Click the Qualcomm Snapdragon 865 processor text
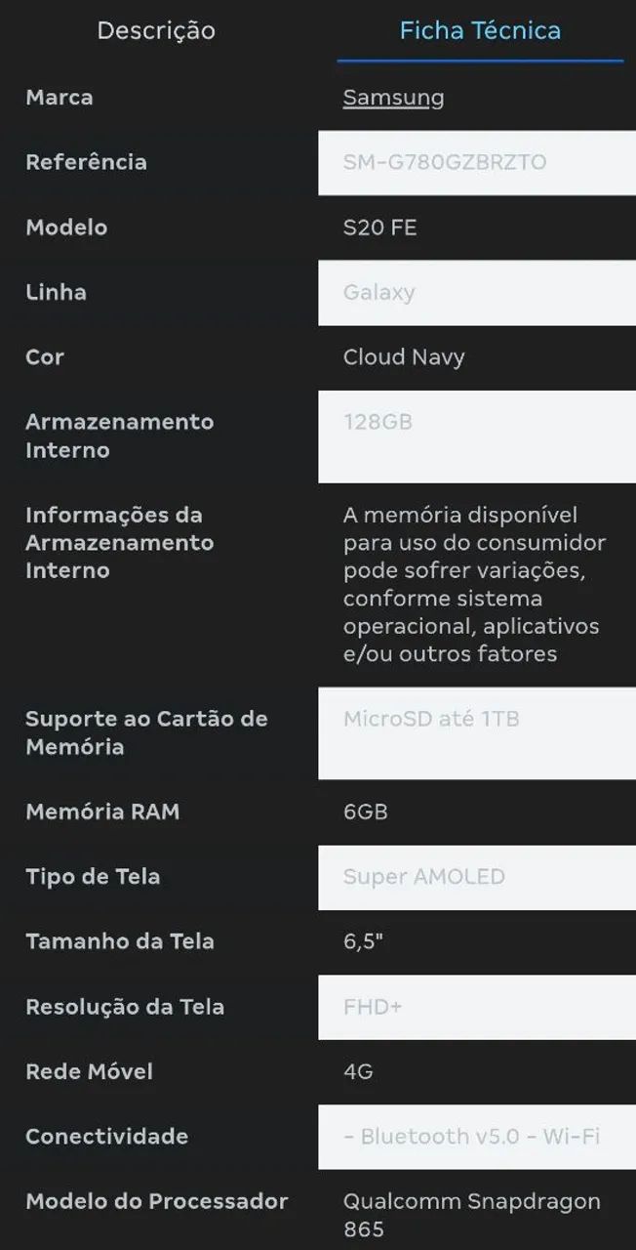 click(471, 1216)
